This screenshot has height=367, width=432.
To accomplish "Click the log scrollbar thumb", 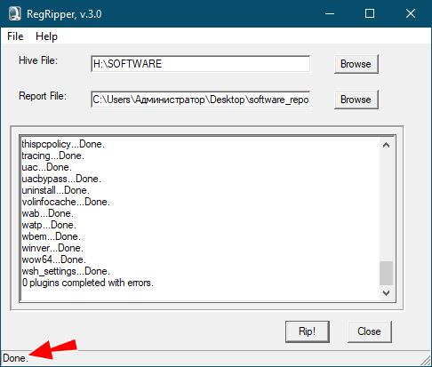I will [386, 273].
